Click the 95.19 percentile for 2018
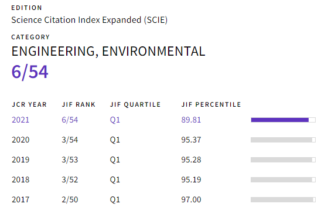Viewport: 328px width, 224px height. pos(191,179)
